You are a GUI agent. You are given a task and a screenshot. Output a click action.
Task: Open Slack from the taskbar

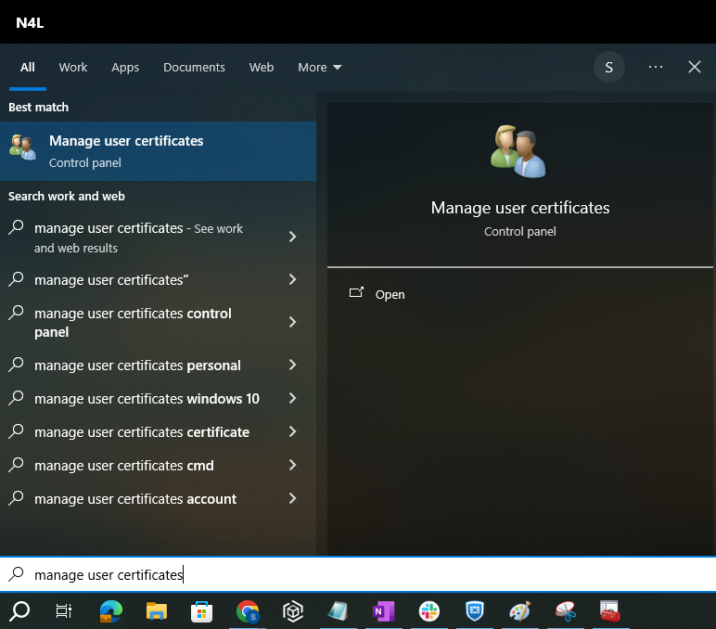pos(428,610)
